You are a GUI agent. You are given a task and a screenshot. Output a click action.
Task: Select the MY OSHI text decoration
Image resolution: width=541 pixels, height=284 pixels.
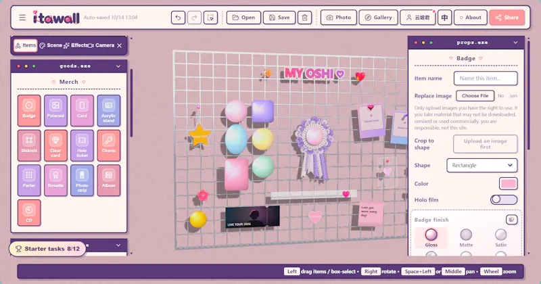[x=314, y=73]
